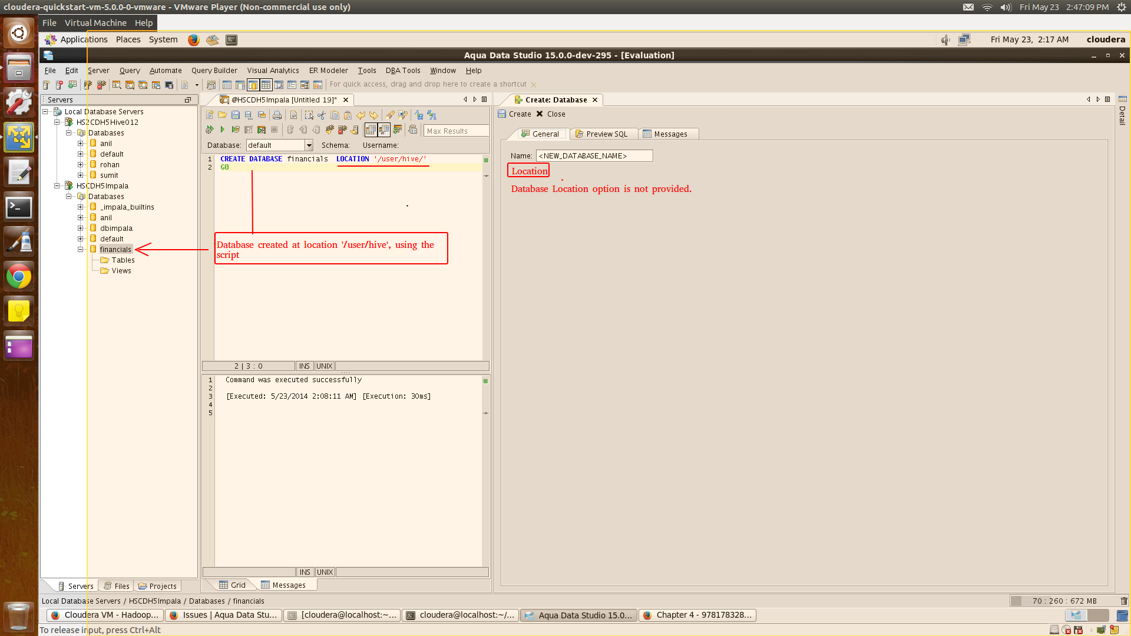Click the Save floppy icon in query toolbar
1131x636 pixels.
[x=236, y=115]
